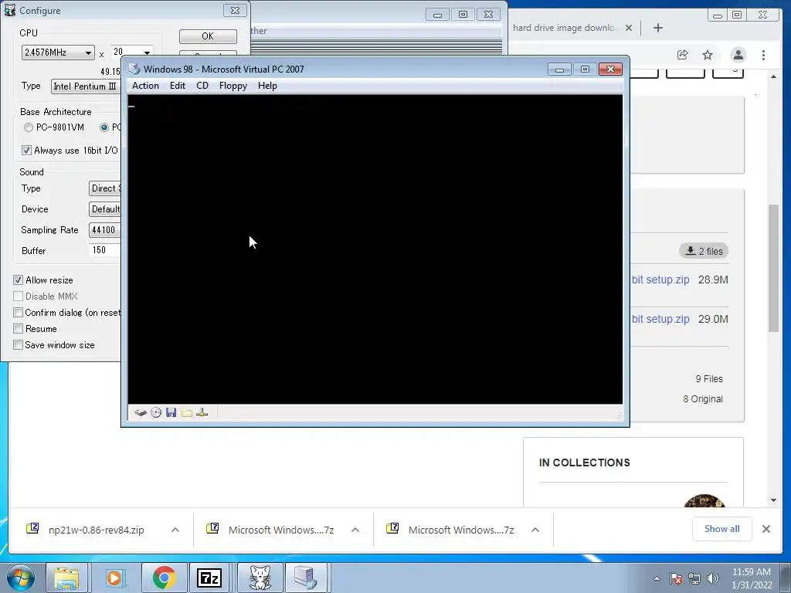Click the Virtual PC black guest screen
791x593 pixels.
click(375, 249)
